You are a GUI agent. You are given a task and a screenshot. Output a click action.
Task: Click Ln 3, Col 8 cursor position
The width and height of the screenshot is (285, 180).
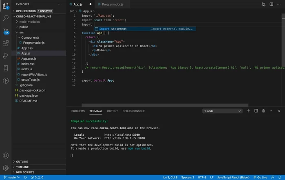click(170, 177)
